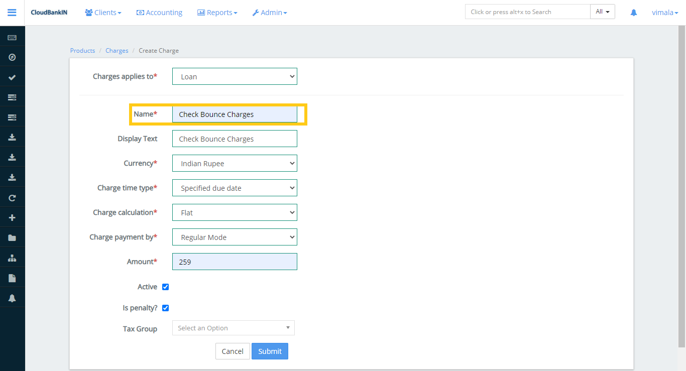Open notifications bell in the top bar
The width and height of the screenshot is (686, 371).
[634, 13]
